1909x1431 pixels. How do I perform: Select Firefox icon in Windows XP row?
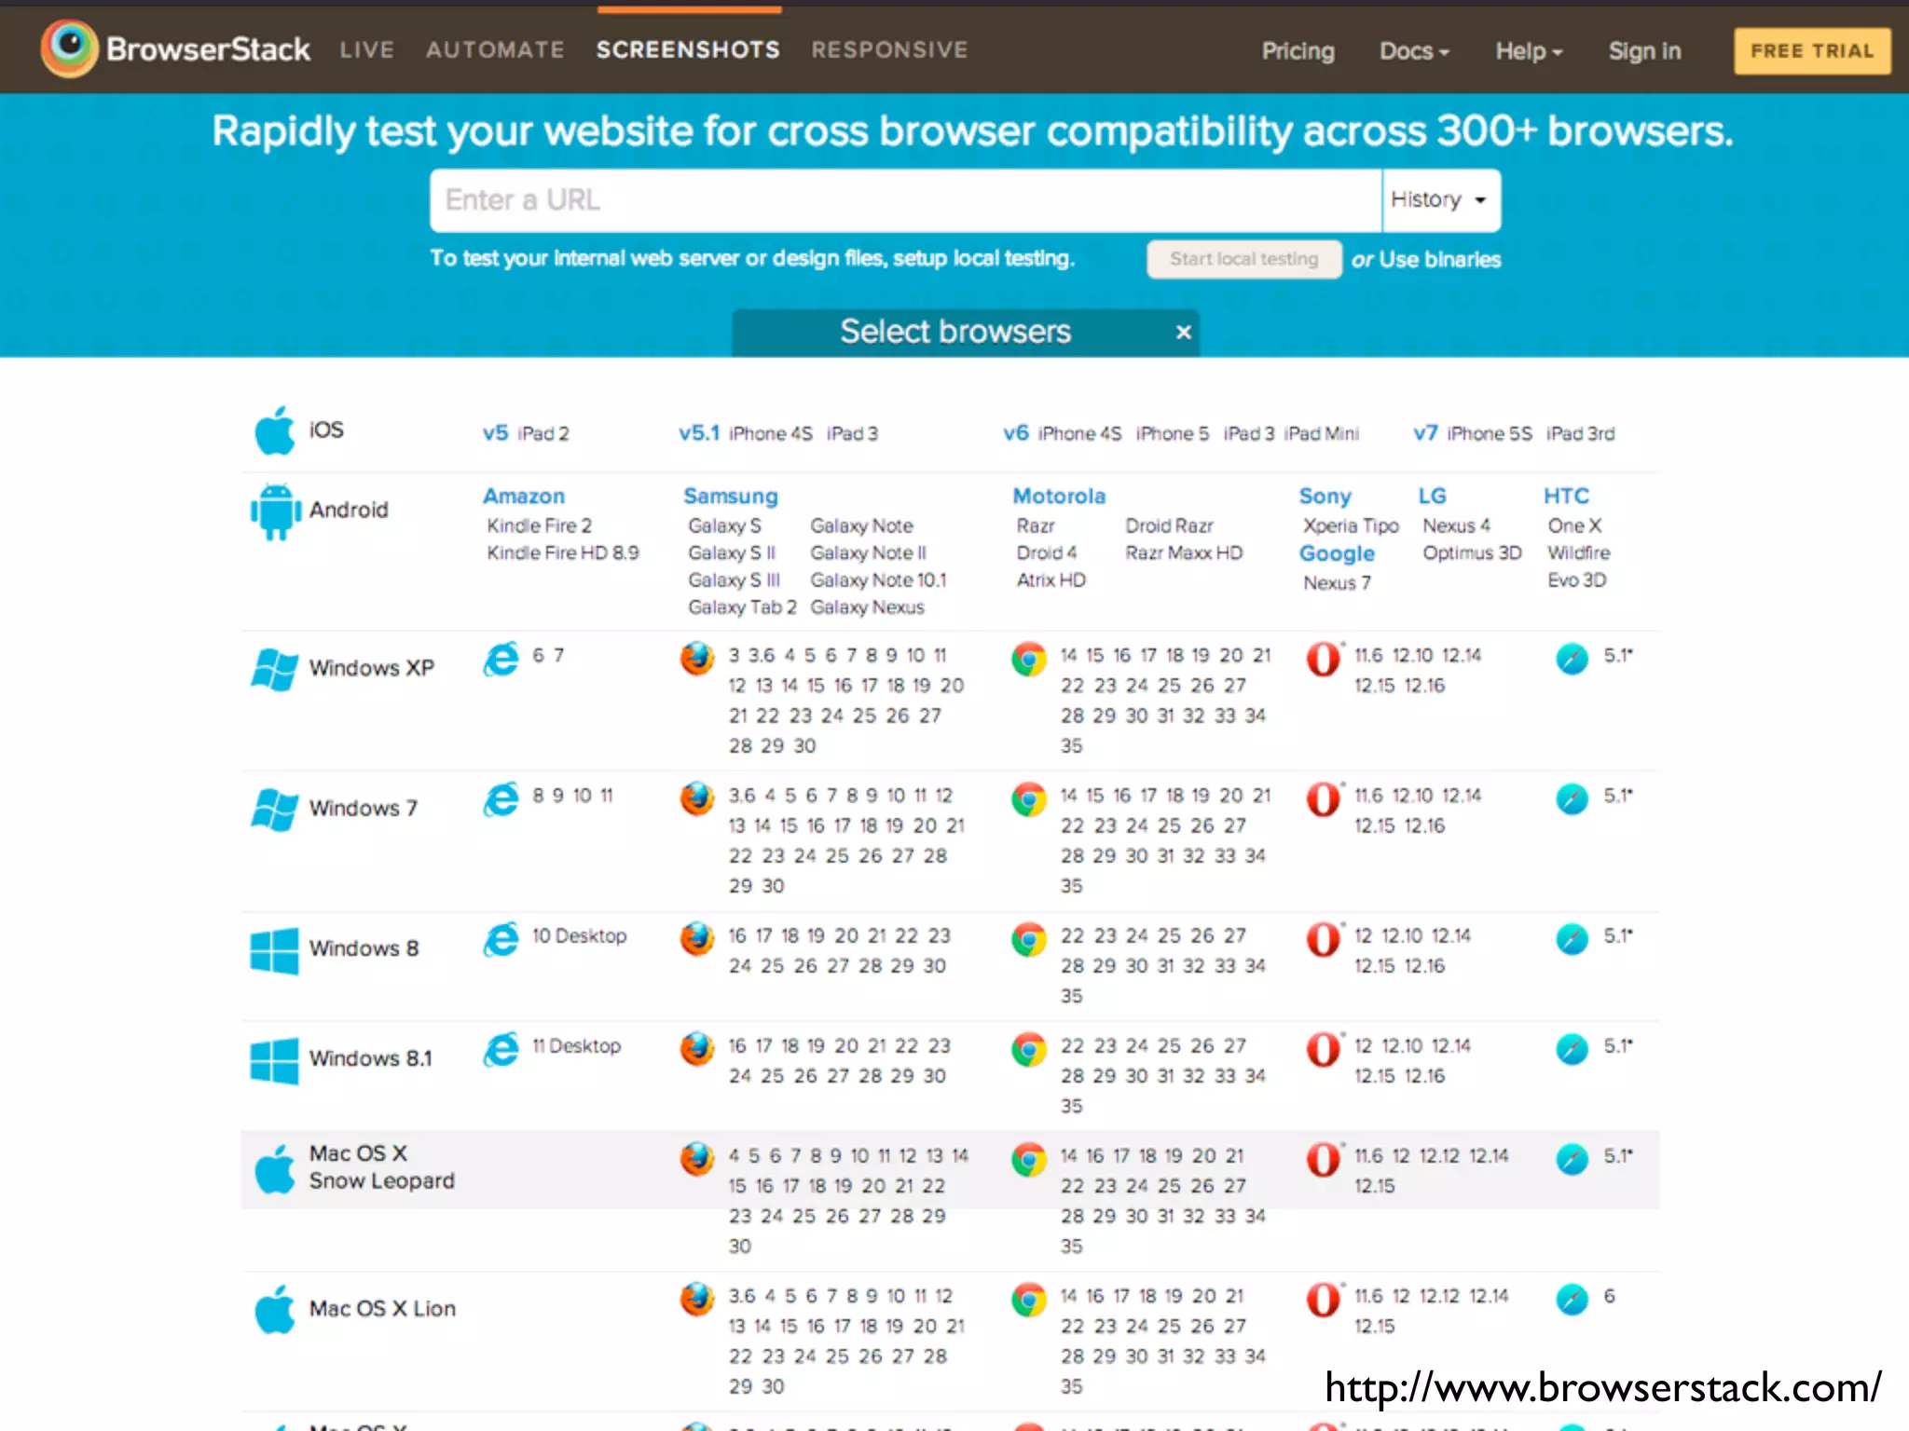point(696,659)
